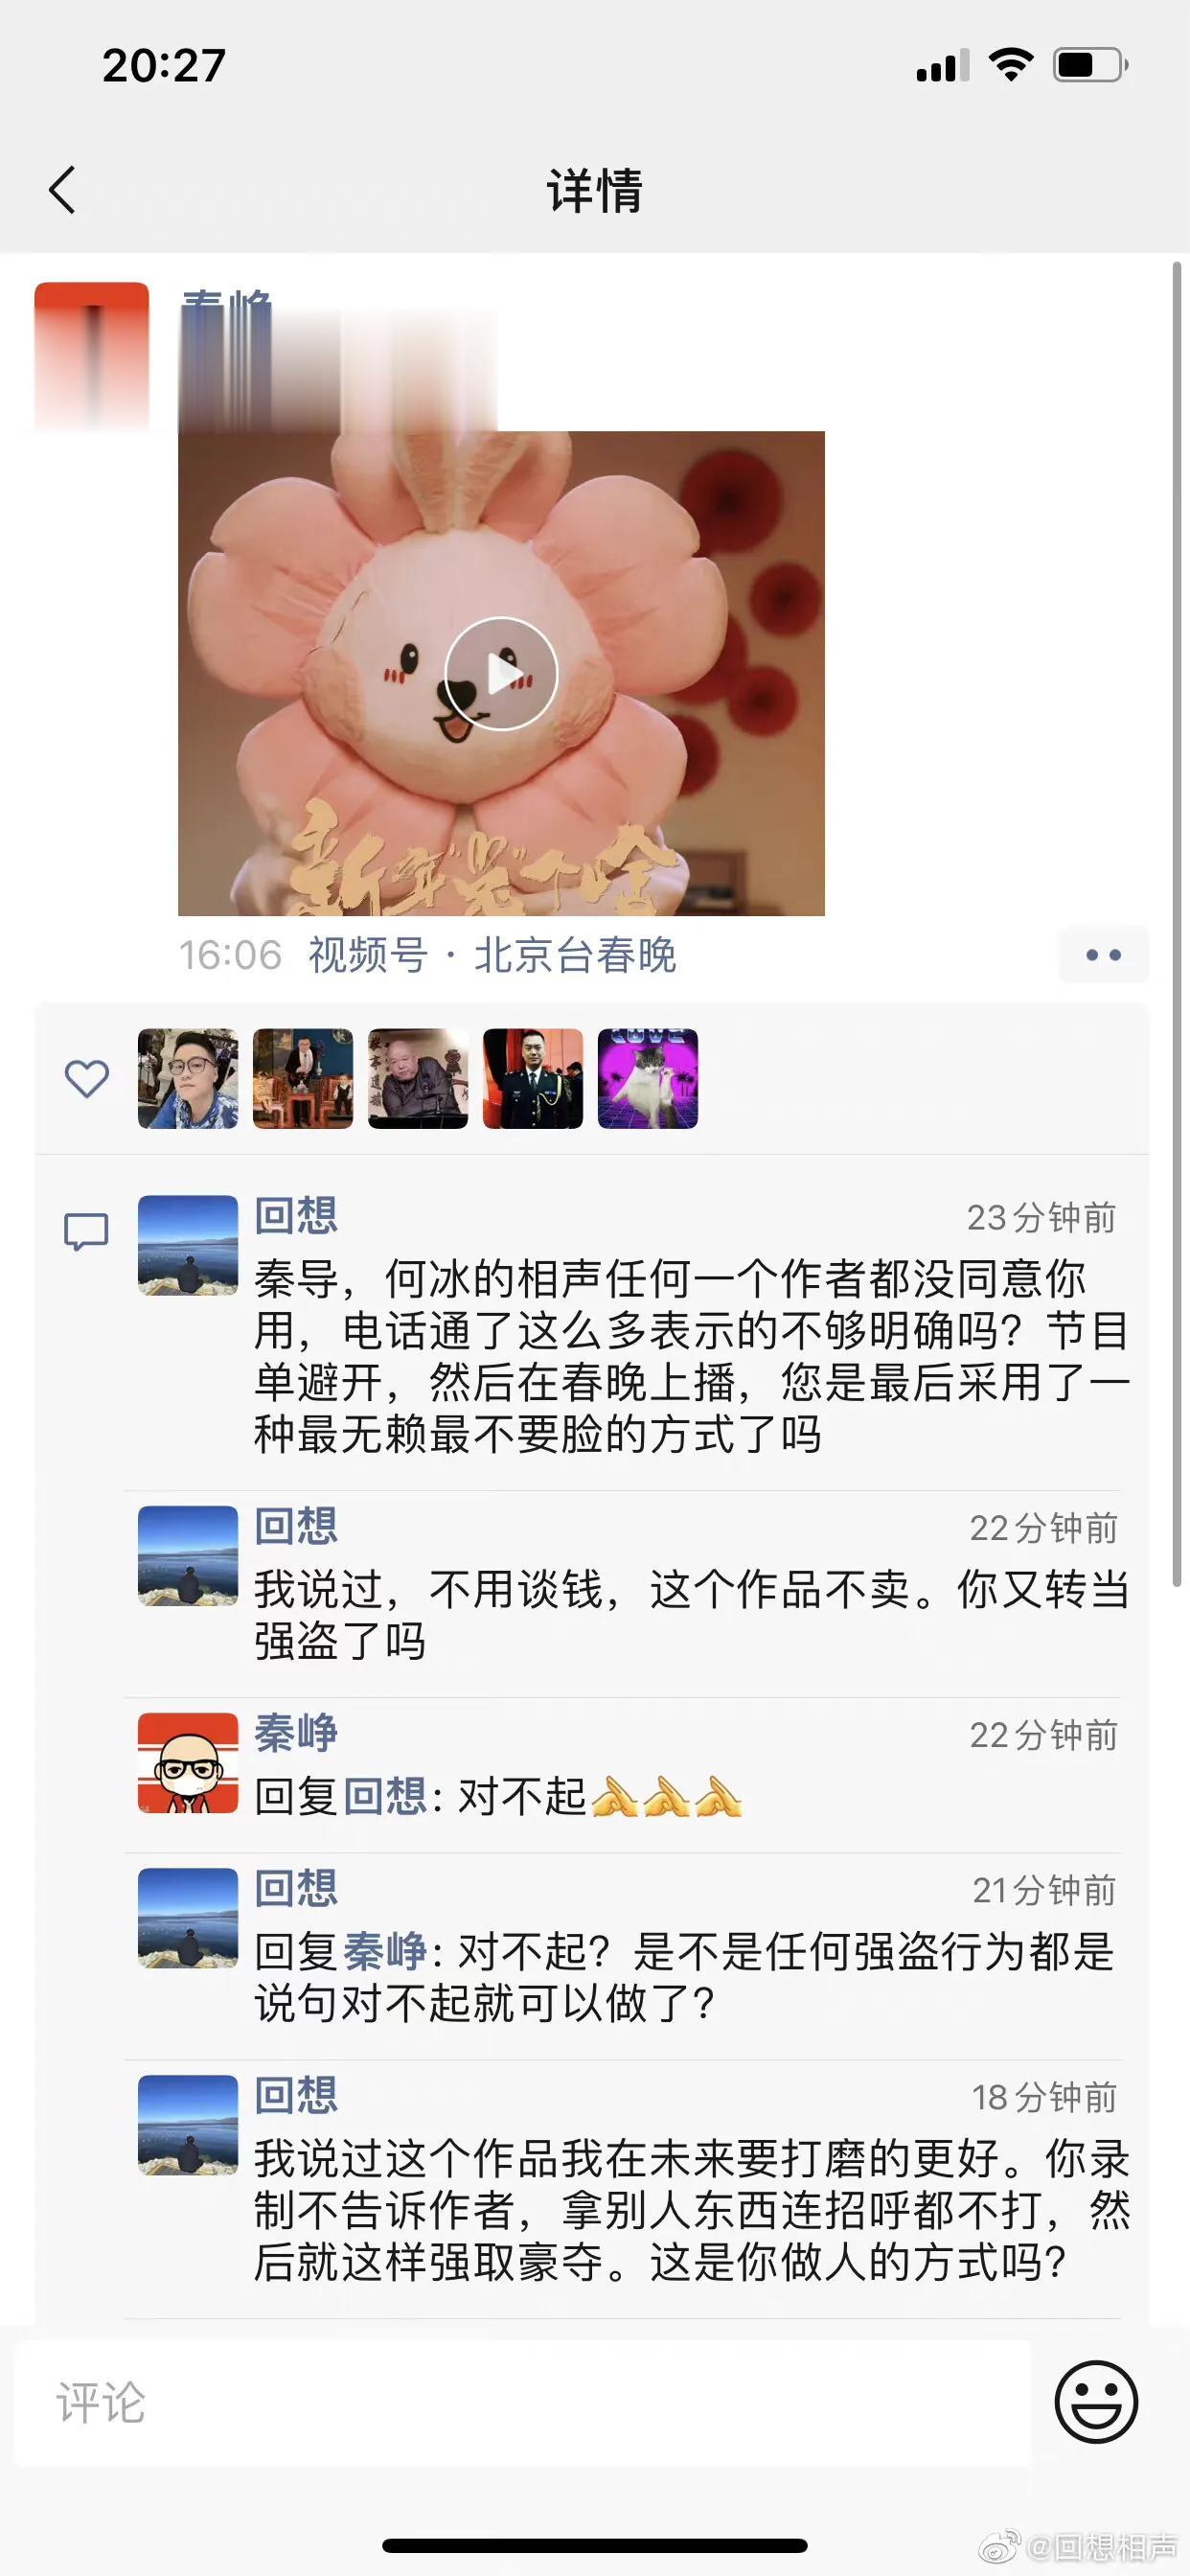Tap 秦峥 username in the reply comment
Image resolution: width=1190 pixels, height=2576 pixels.
(x=296, y=1733)
